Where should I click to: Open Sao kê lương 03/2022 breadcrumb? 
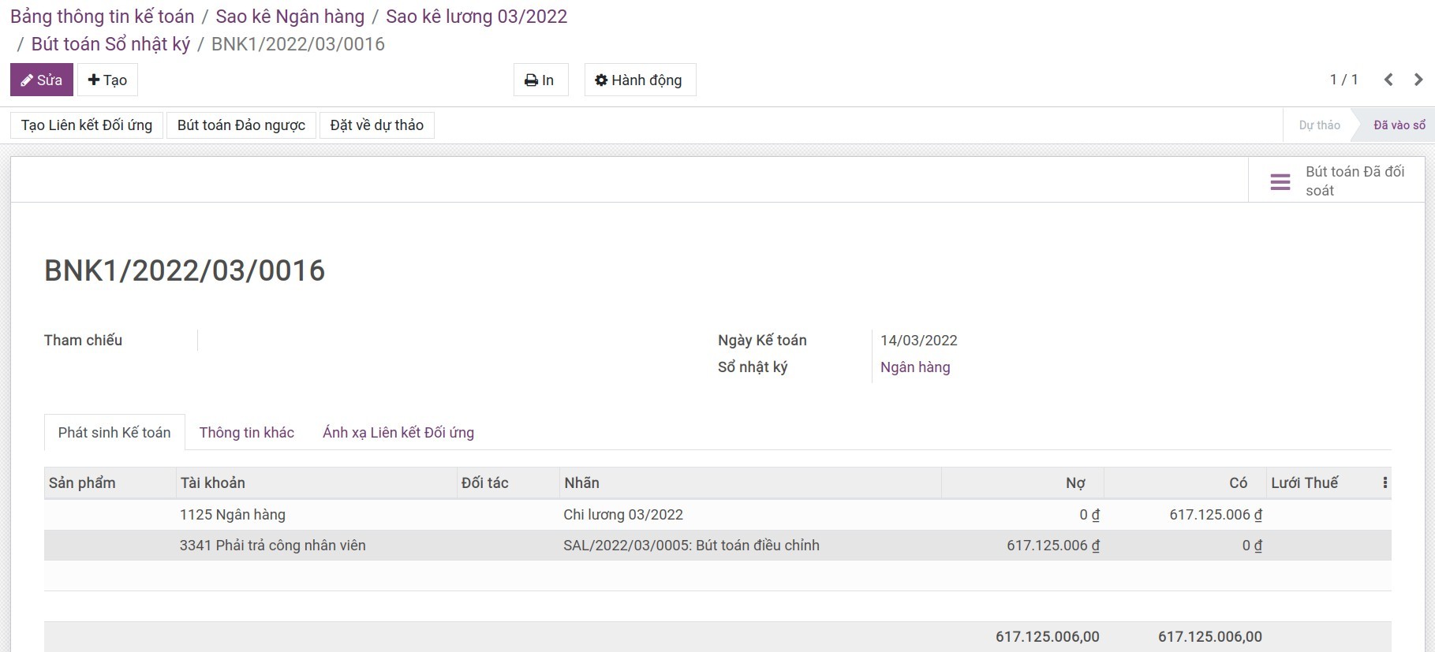point(476,17)
